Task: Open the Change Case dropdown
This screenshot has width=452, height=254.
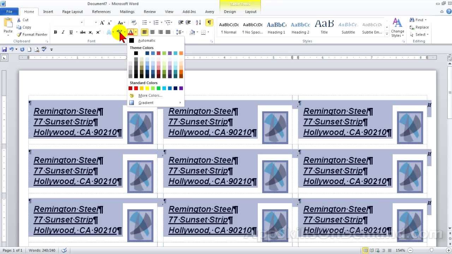Action: (x=121, y=23)
